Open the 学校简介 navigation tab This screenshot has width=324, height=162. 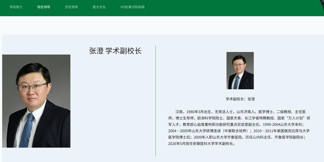click(x=16, y=7)
